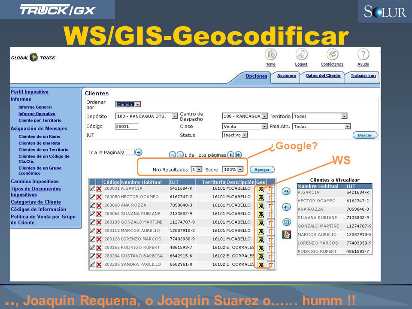Screen dimensions: 412x309
Task: Open Clientes de una Ruta in sidebar
Action: coord(39,143)
